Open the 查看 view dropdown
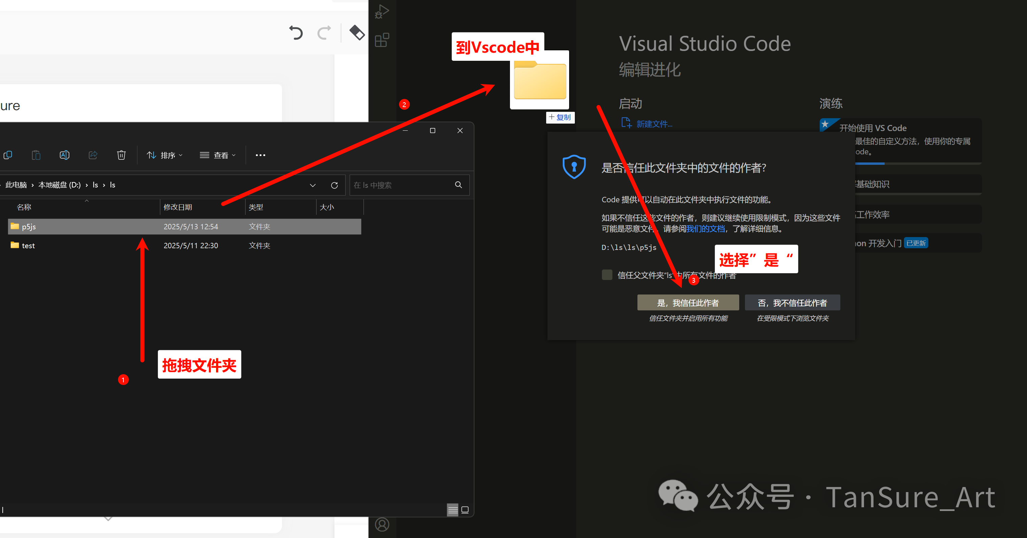This screenshot has width=1027, height=538. [218, 155]
